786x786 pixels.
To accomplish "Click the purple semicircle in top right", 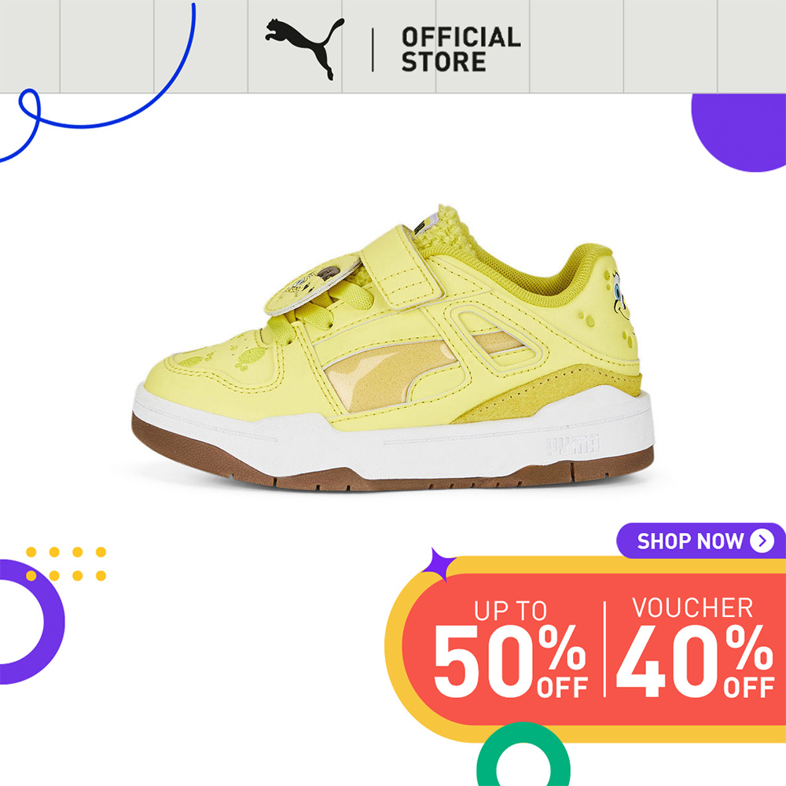I will [738, 132].
